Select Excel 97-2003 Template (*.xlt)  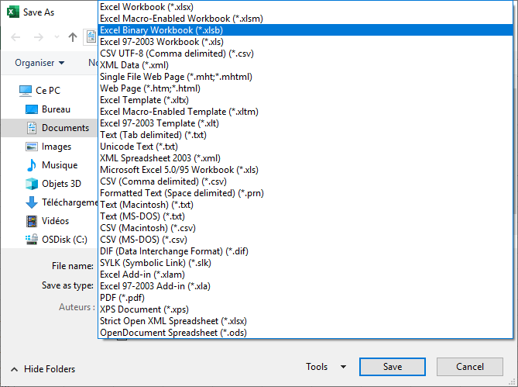305,123
